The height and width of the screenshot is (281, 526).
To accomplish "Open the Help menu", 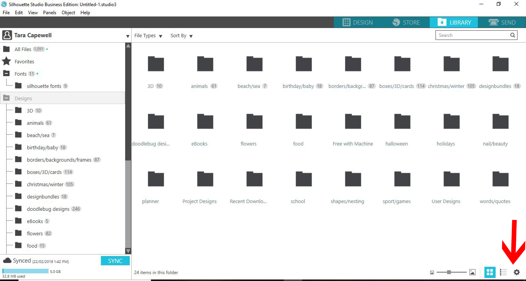I will (85, 13).
